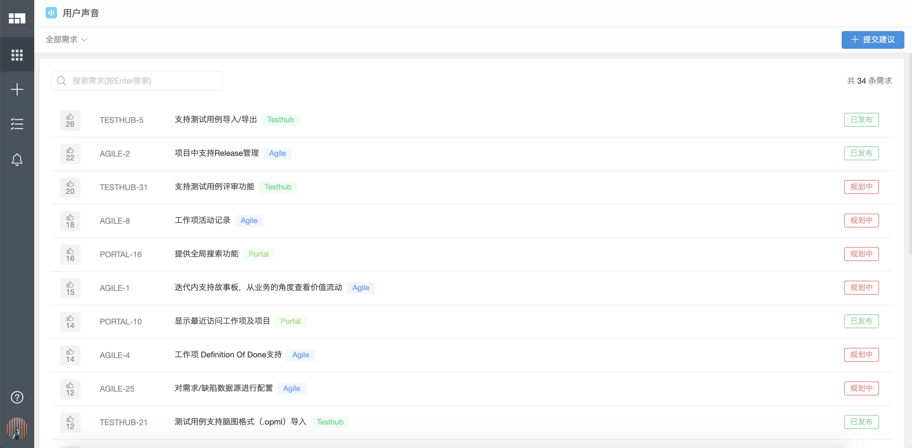Click the 规划中 status on AGILE-4
The width and height of the screenshot is (912, 448).
(x=861, y=355)
